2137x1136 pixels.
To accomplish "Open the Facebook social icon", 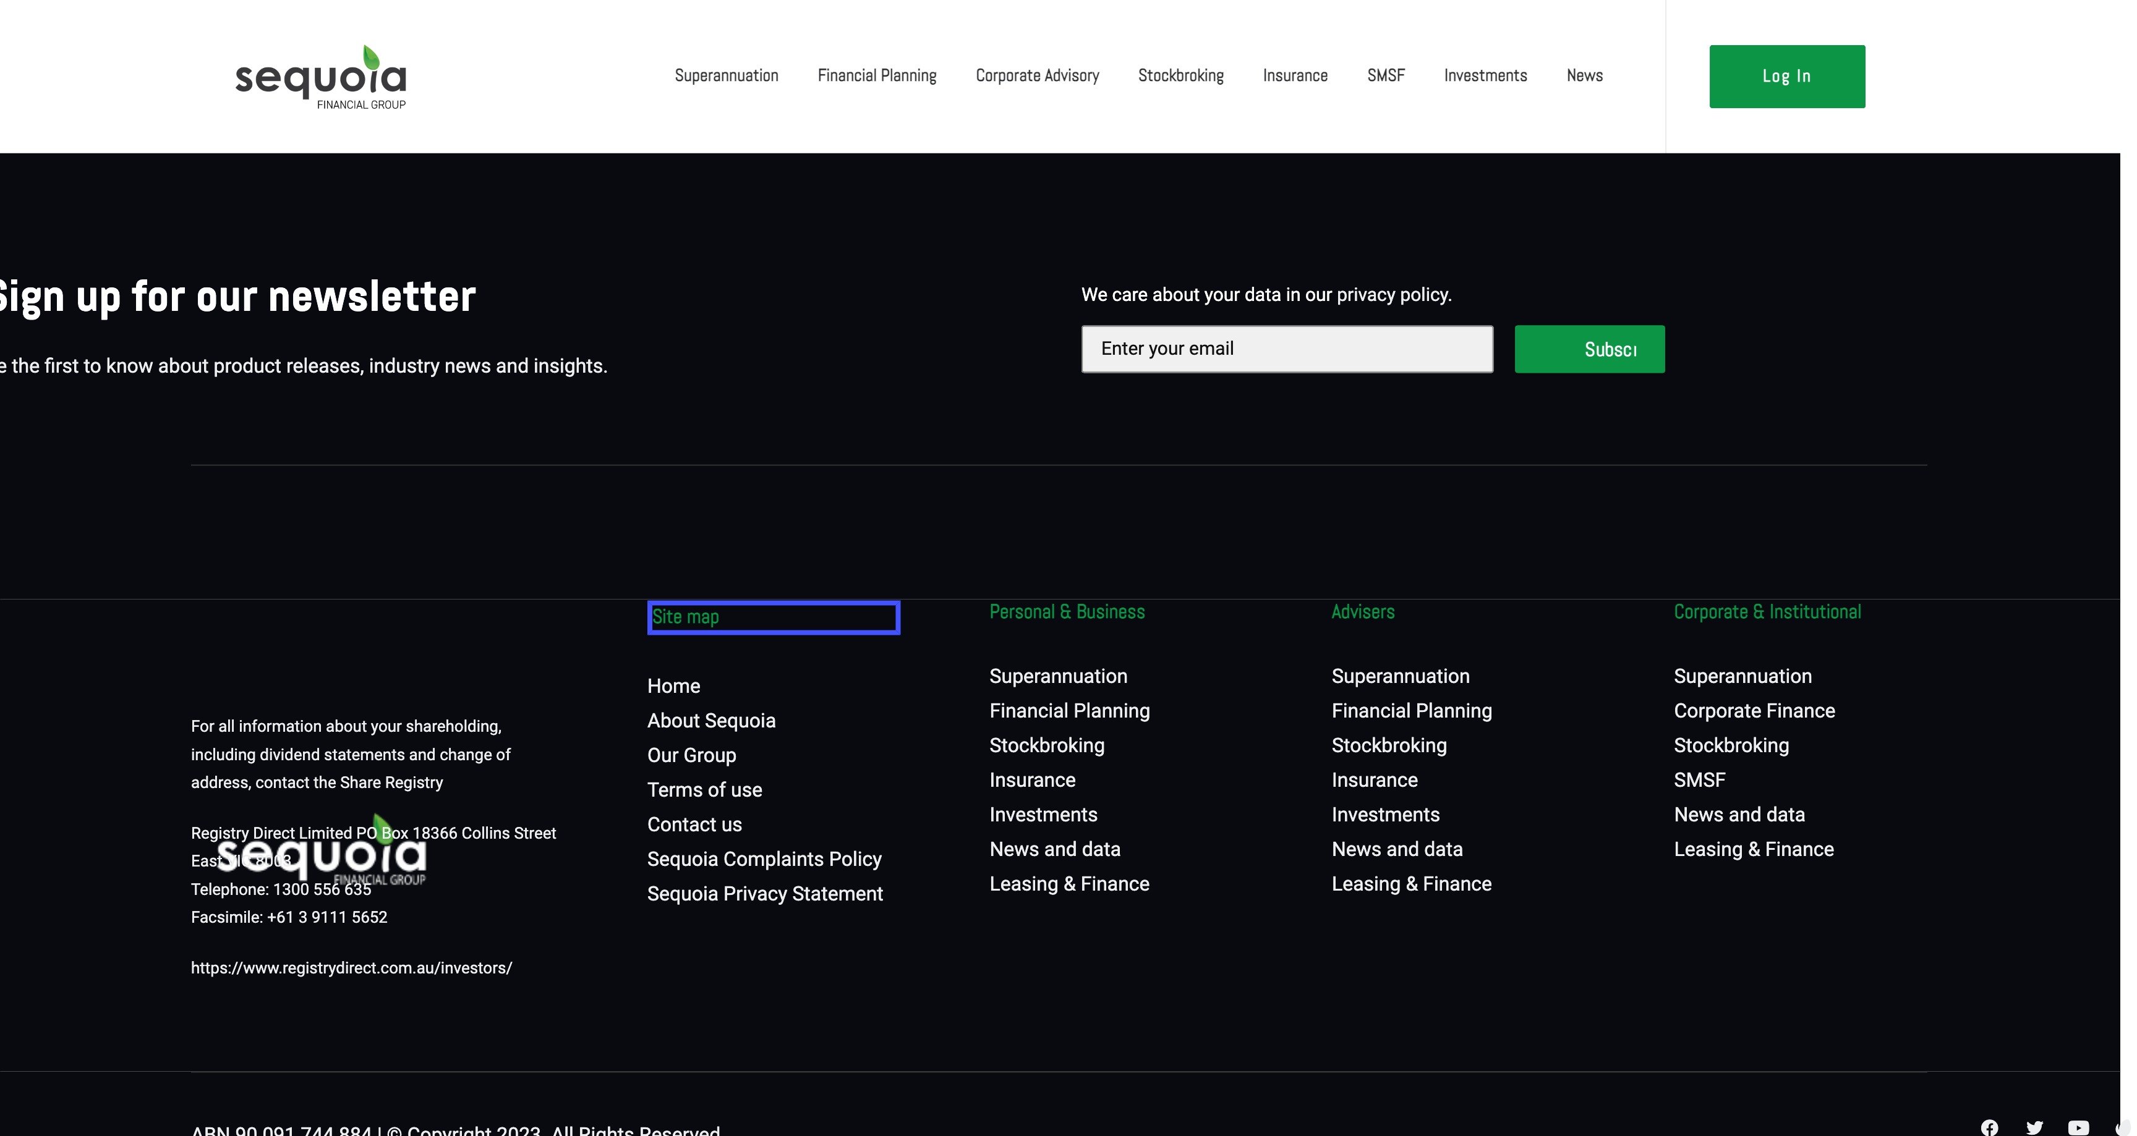I will click(1989, 1127).
